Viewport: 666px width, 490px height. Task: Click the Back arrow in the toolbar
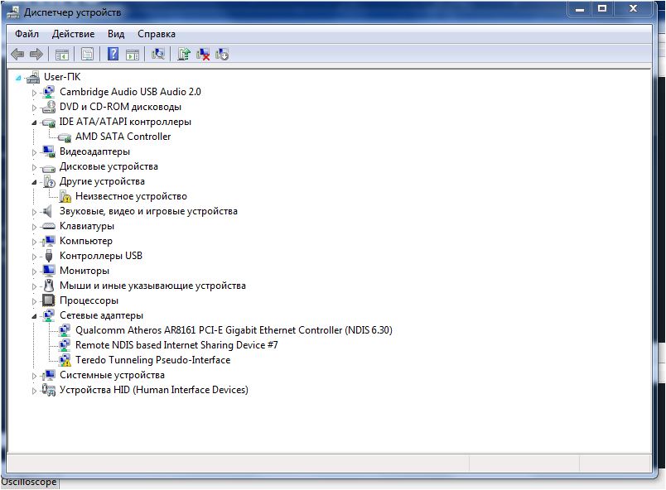click(17, 55)
